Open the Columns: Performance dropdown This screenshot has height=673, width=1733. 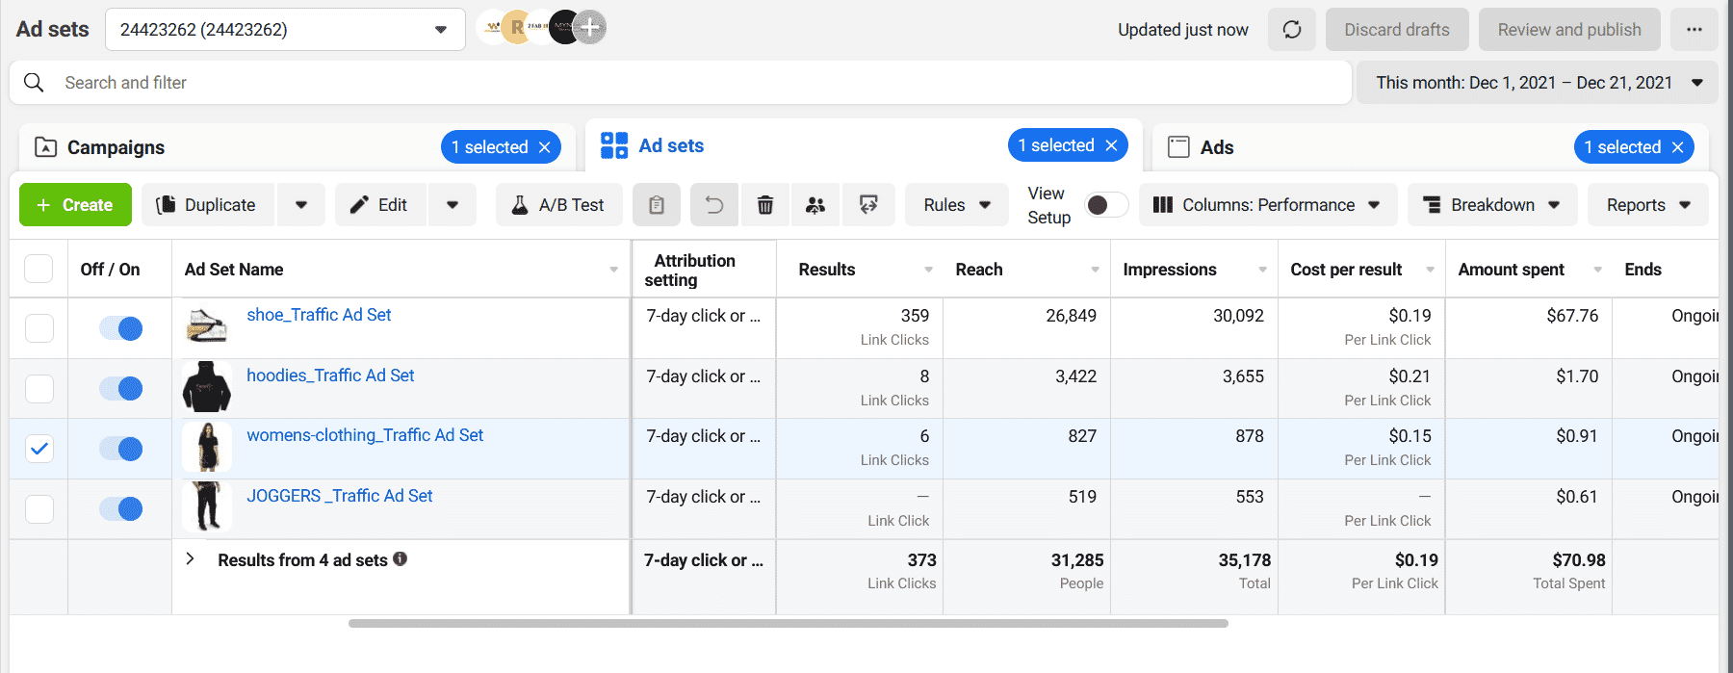click(1267, 205)
